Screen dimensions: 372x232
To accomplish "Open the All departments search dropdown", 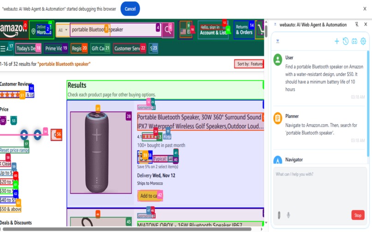I will 63,30.
